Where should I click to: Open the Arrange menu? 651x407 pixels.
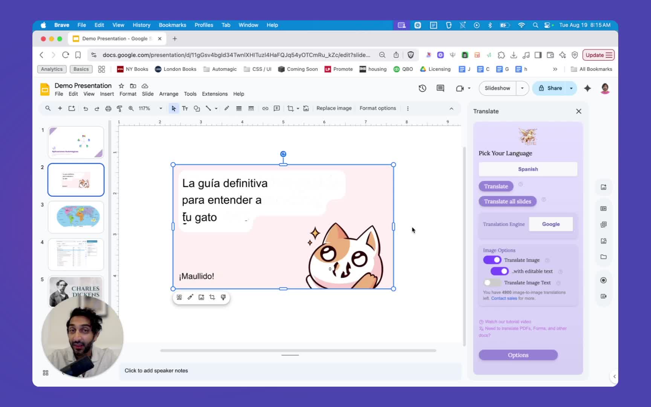tap(168, 94)
